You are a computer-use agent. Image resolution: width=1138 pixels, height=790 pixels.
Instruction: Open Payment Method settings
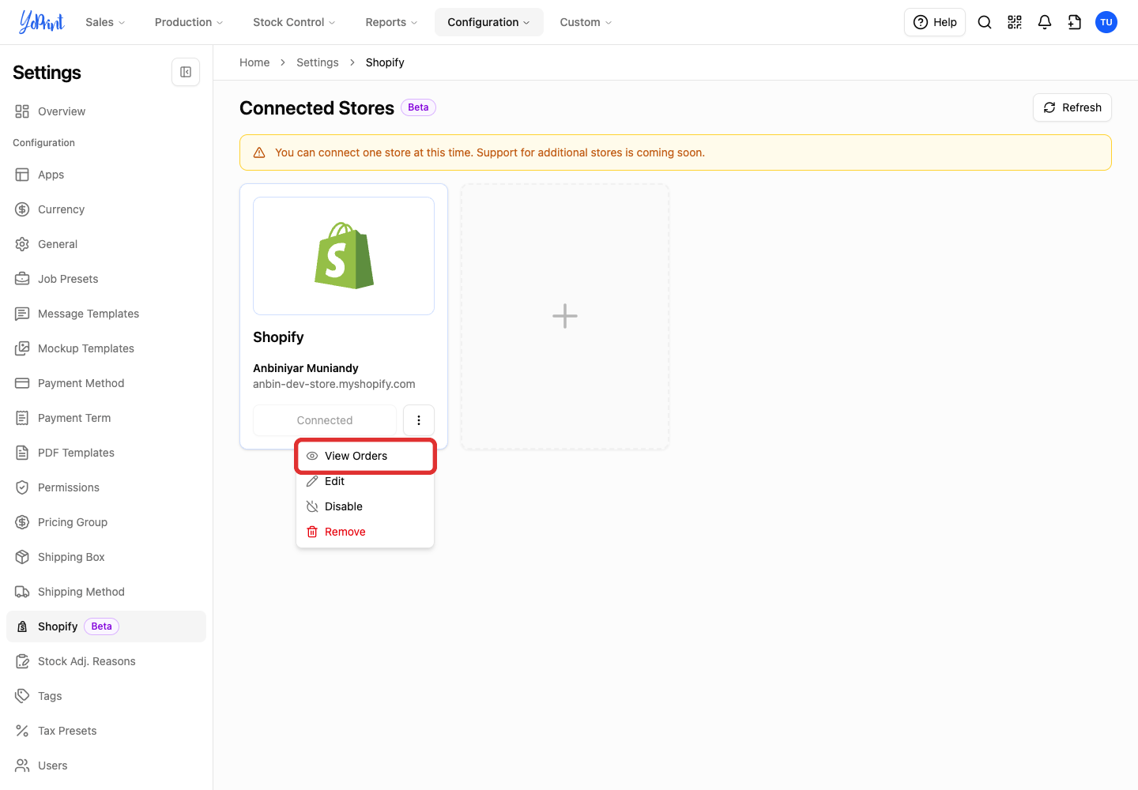click(106, 383)
